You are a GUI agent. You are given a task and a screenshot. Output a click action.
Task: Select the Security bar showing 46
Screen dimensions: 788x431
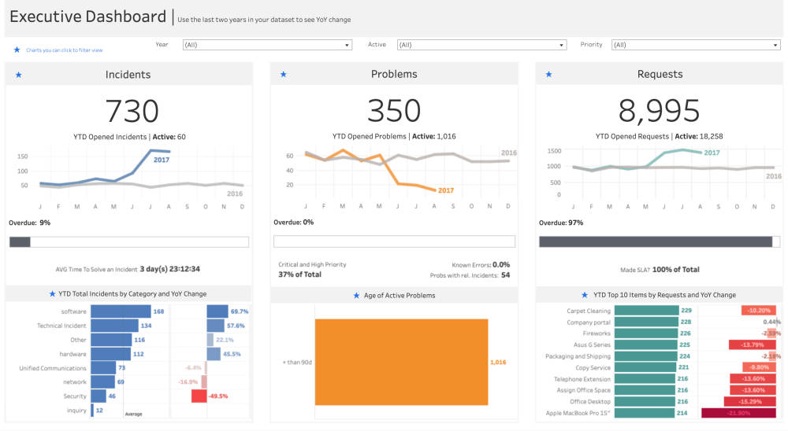pos(98,396)
